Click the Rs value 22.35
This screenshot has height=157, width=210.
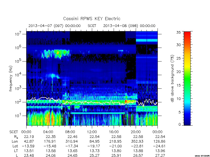click(51, 137)
